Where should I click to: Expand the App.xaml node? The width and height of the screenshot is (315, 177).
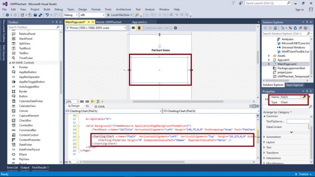269,60
